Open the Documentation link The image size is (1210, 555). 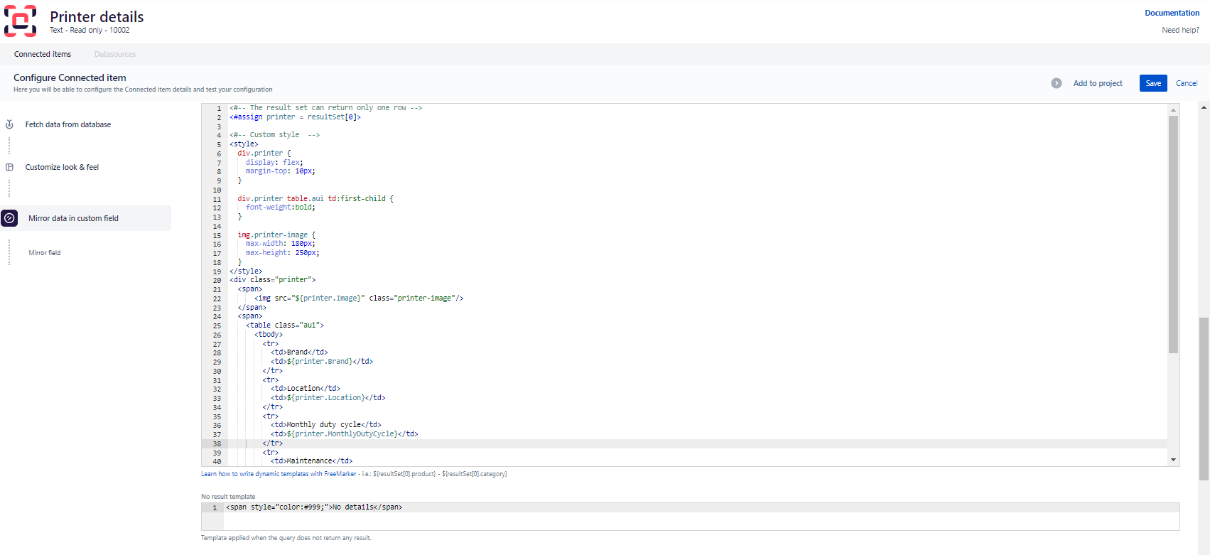(x=1172, y=13)
